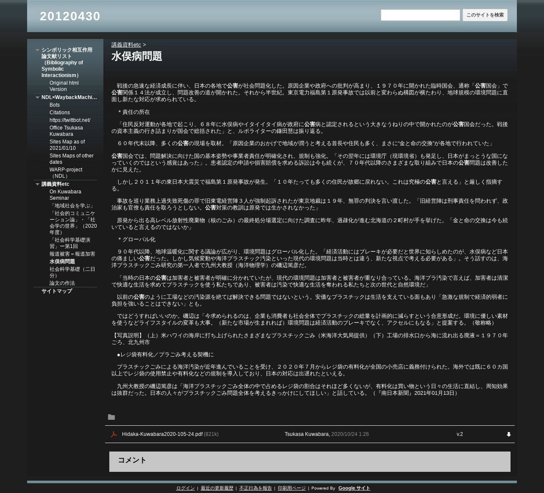Open the NDL×WaybackMachi... sidebar item
Screen dimensions: 544x493
[69, 97]
